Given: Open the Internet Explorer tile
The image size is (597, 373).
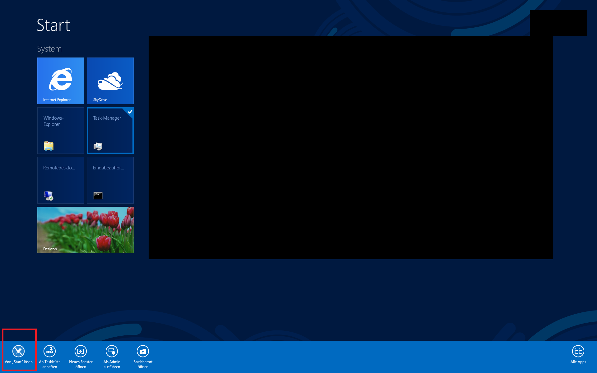Looking at the screenshot, I should coord(61,81).
